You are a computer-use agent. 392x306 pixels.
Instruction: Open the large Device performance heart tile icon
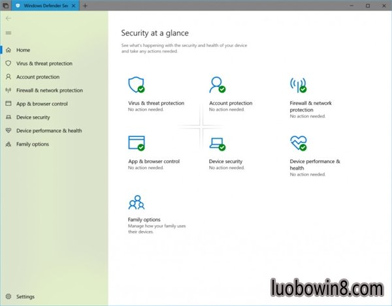click(x=299, y=143)
